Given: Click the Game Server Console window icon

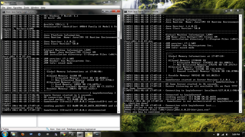Looking at the screenshot, I should click(x=126, y=11).
